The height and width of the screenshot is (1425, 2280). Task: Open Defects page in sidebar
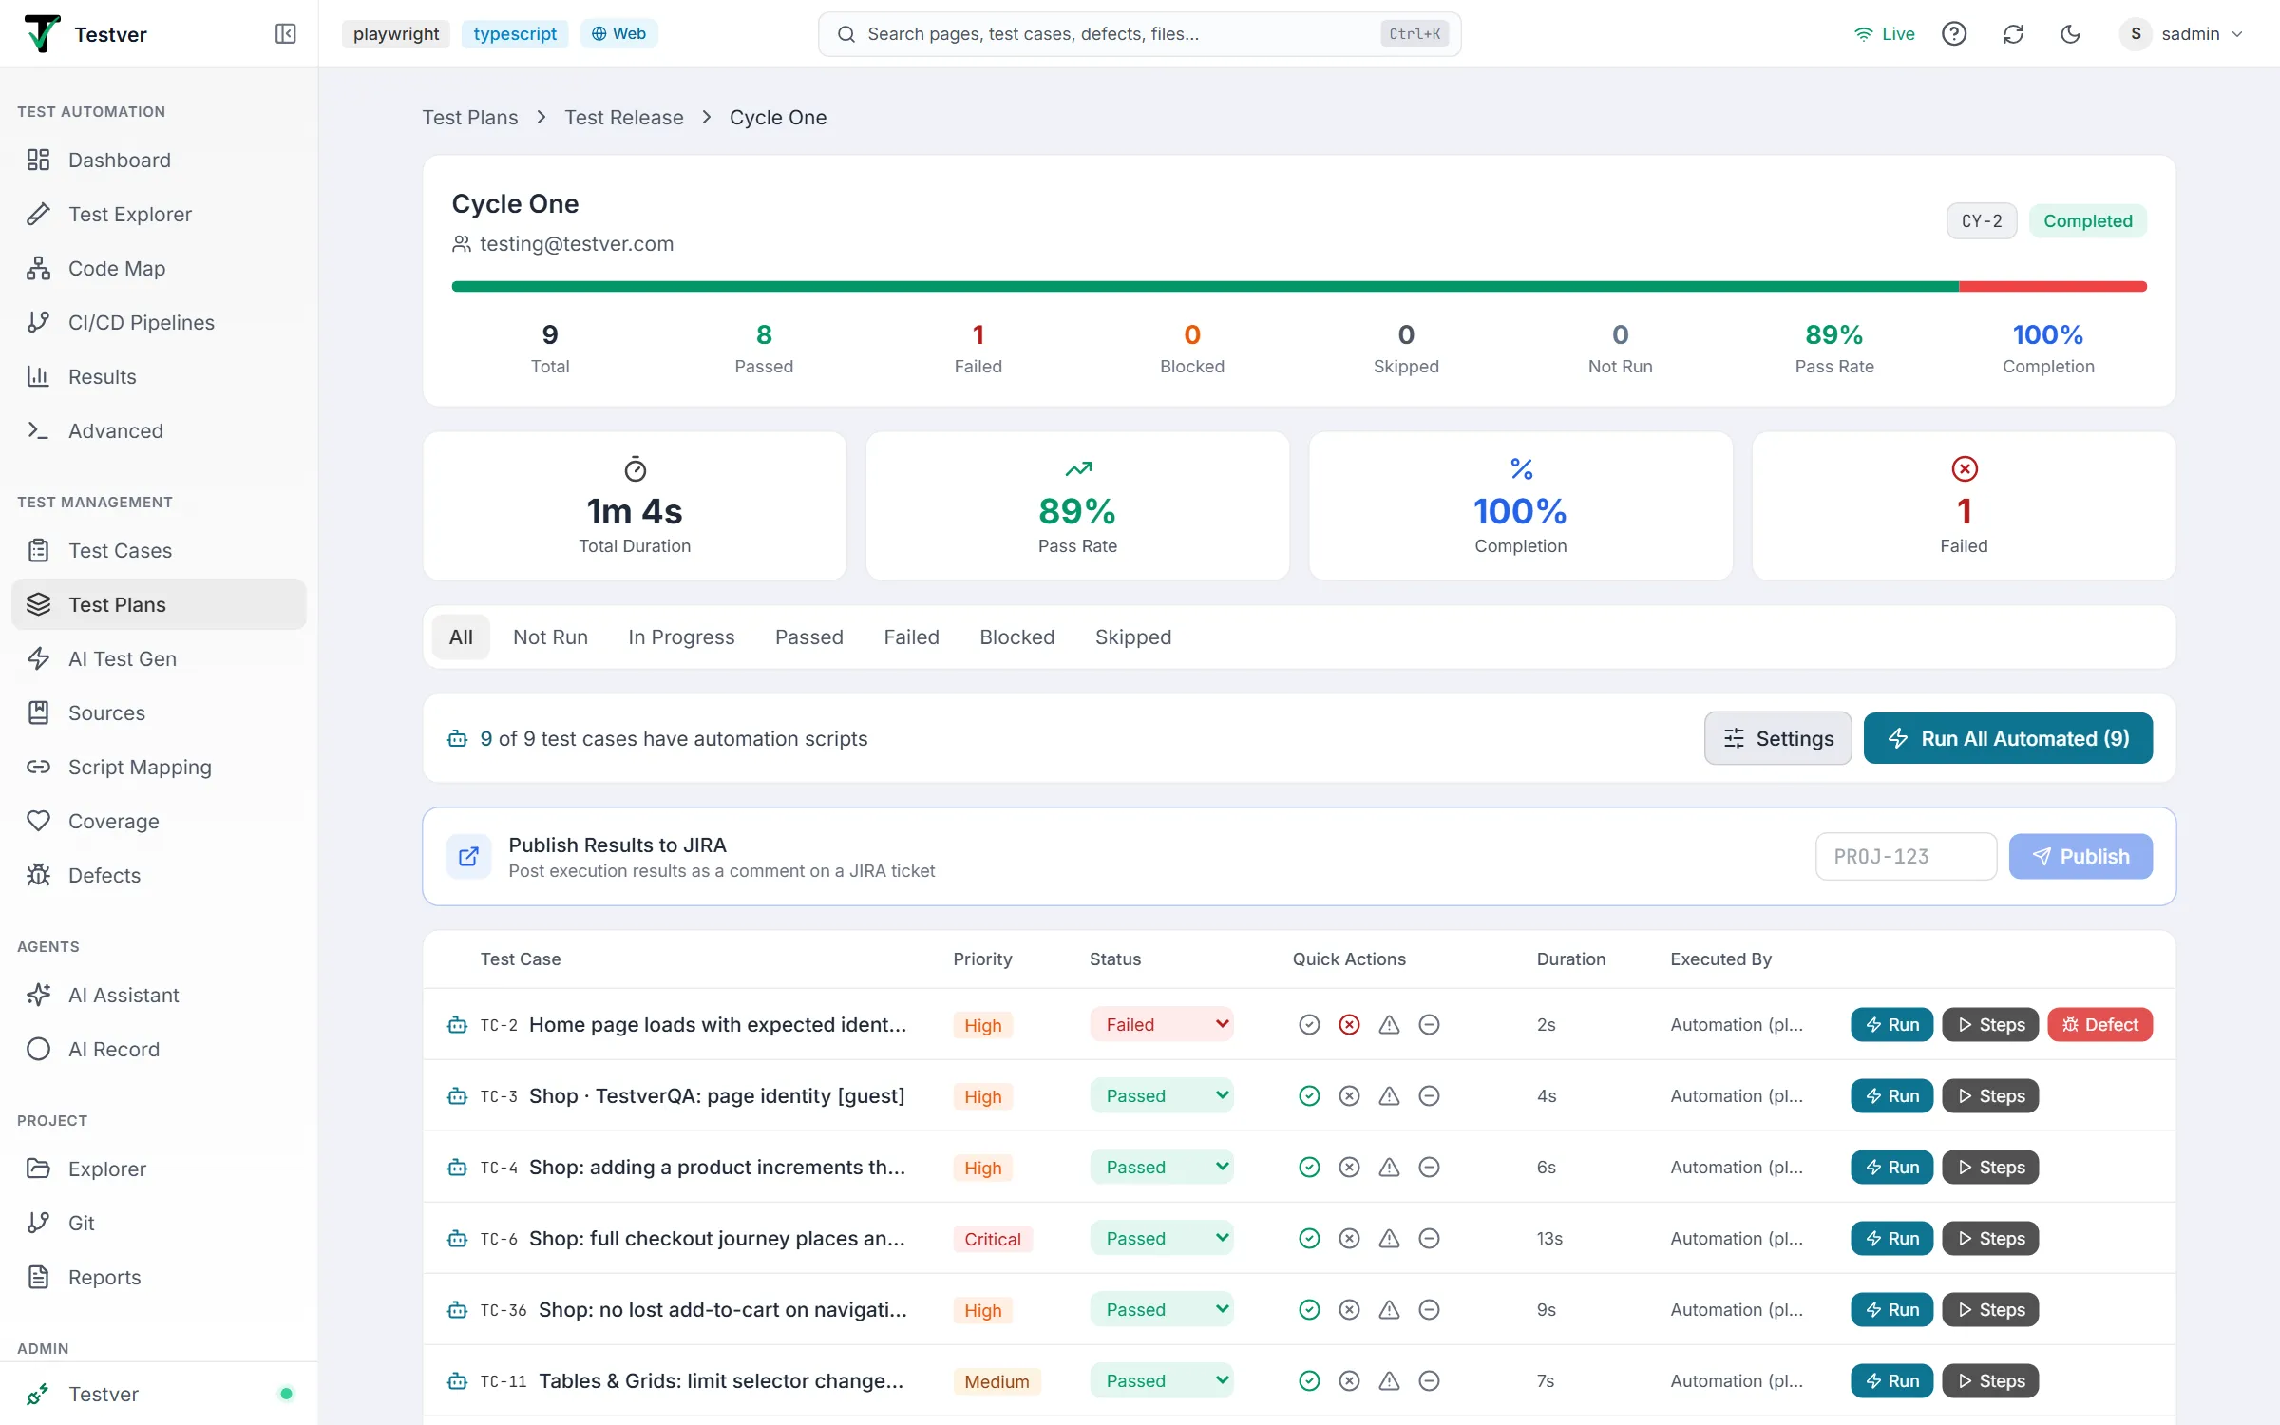tap(159, 875)
